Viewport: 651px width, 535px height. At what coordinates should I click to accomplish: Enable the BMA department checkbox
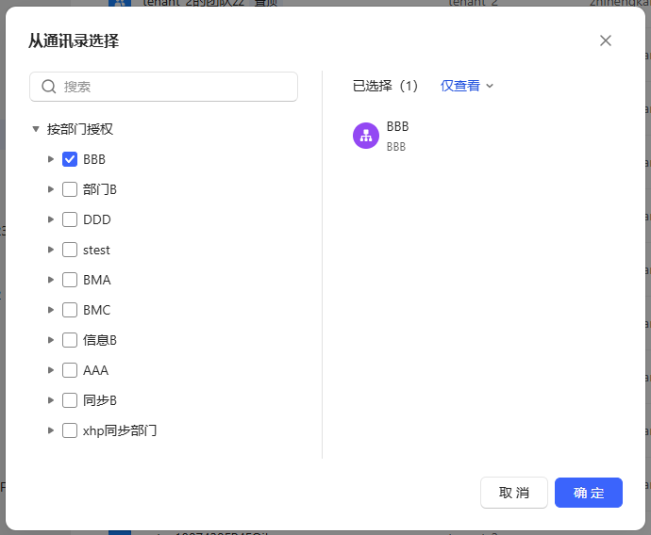70,280
